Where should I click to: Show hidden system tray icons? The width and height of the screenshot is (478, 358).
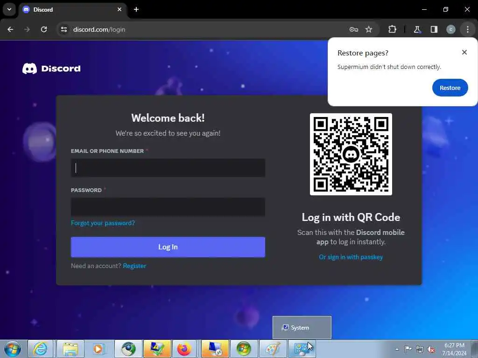tap(397, 349)
